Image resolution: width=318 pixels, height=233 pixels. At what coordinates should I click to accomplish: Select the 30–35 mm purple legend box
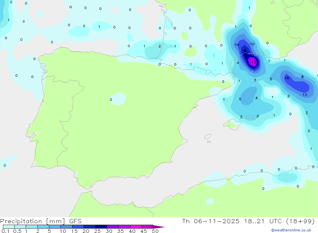tap(113, 227)
